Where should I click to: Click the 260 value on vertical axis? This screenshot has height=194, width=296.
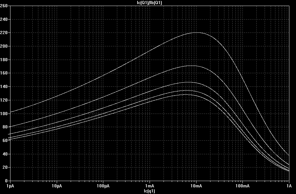pos(4,6)
